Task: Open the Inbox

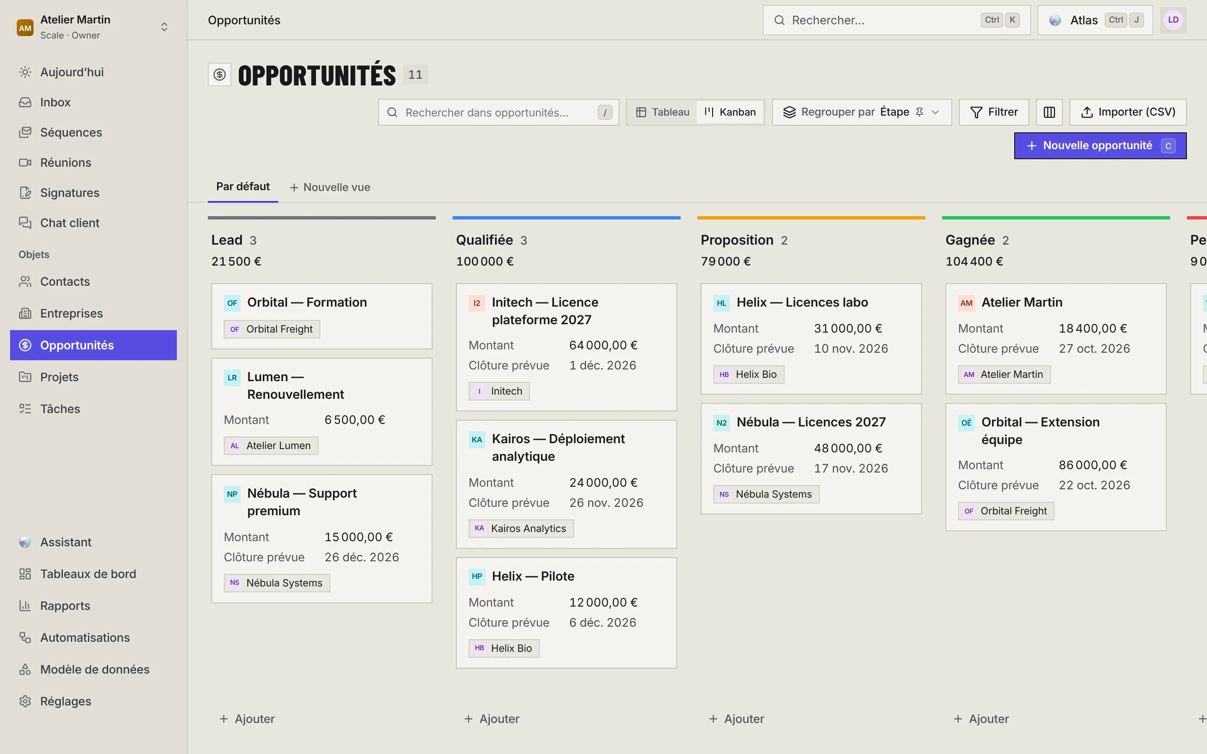Action: [x=93, y=102]
